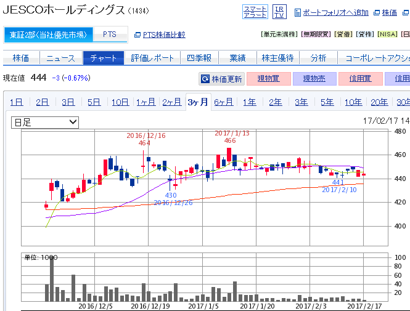Select the 10日 chart period

pyautogui.click(x=120, y=102)
